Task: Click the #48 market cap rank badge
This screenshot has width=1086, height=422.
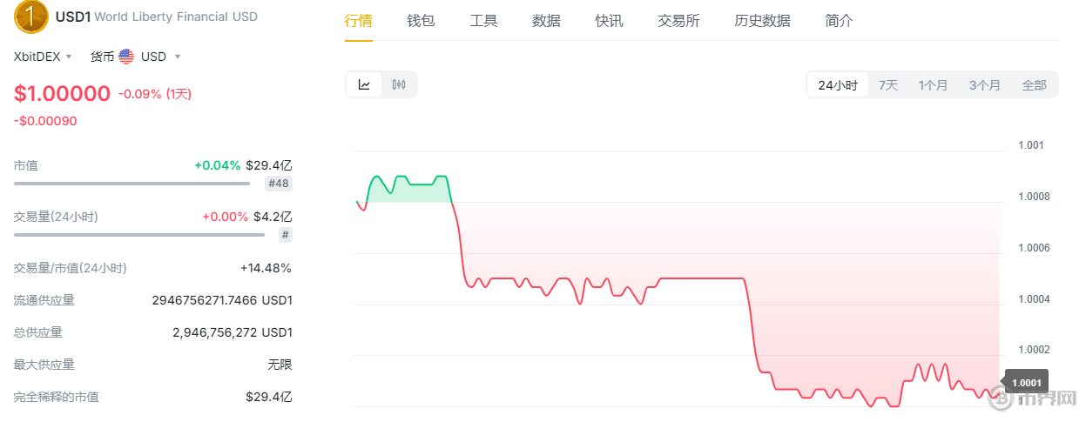Action: tap(279, 184)
